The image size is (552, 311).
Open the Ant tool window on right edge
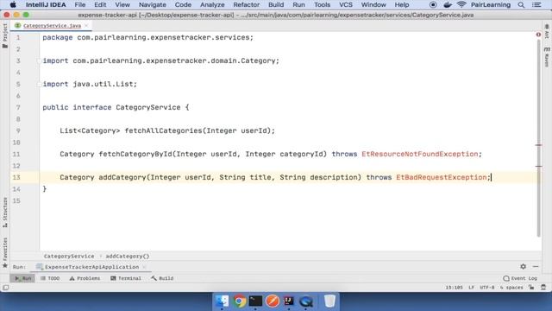point(547,31)
